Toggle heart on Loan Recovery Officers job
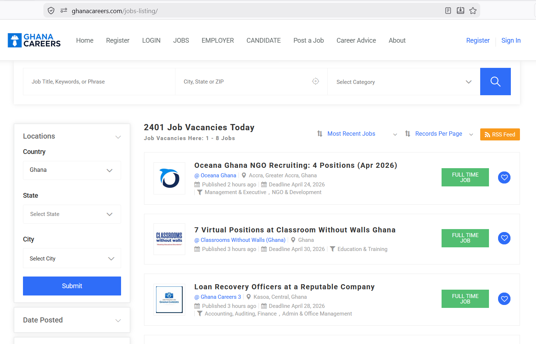Viewport: 536px width, 344px height. [x=504, y=299]
